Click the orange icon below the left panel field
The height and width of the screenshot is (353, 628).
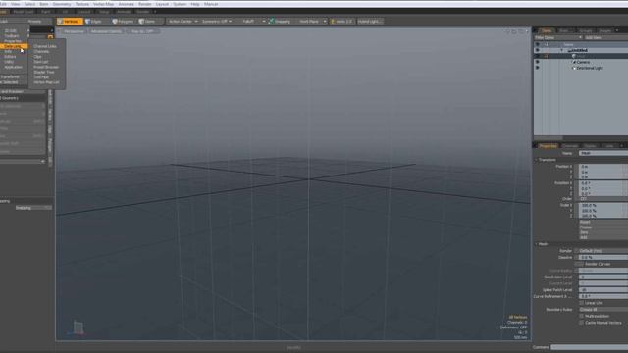click(x=50, y=37)
